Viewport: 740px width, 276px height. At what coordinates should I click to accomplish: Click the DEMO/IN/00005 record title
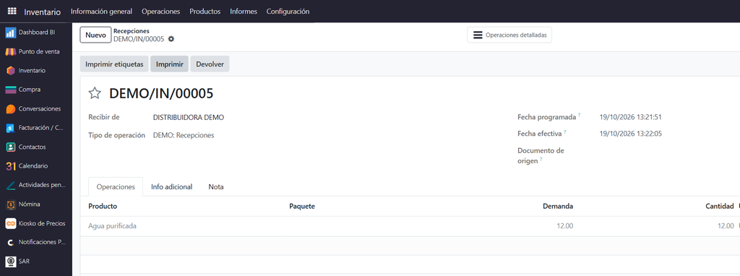pos(161,93)
